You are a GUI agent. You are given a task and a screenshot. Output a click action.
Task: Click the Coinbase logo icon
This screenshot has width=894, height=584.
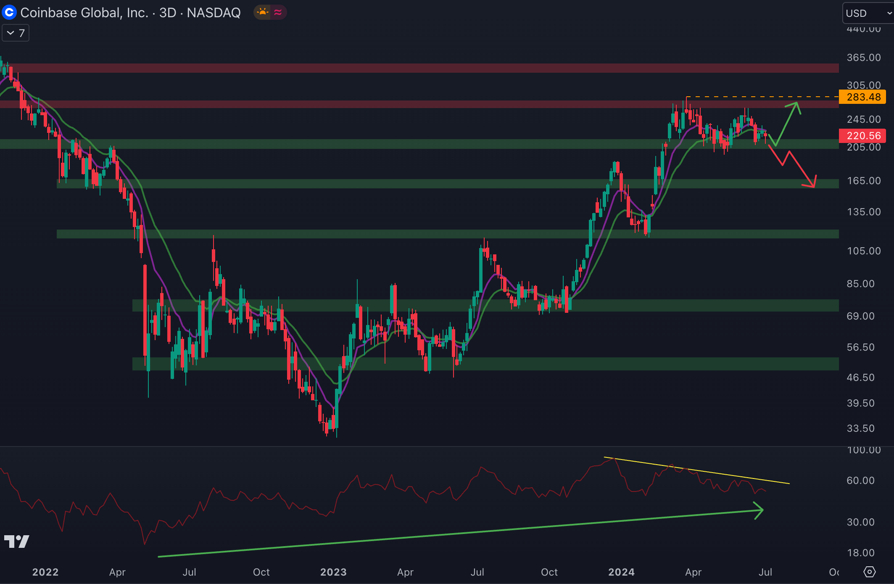9,12
